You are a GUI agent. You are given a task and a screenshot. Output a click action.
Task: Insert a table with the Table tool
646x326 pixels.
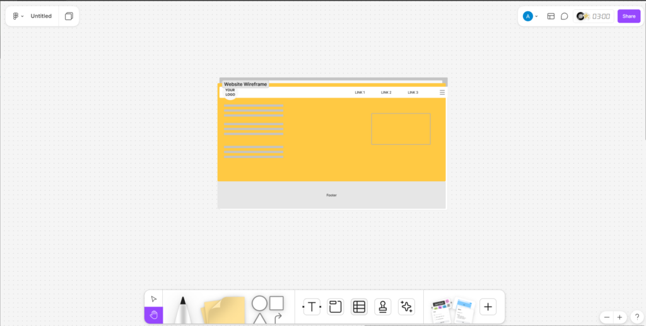(x=359, y=306)
